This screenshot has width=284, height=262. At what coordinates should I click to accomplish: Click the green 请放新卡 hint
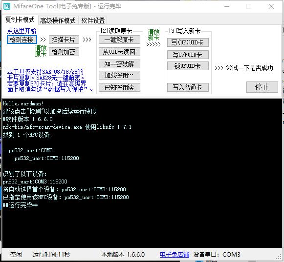pos(153,35)
